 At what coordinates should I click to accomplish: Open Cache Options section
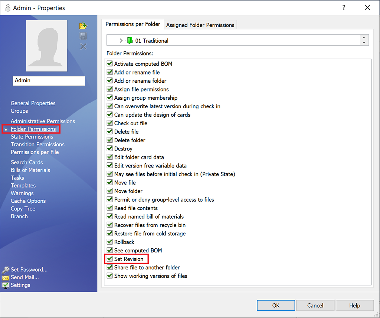28,201
